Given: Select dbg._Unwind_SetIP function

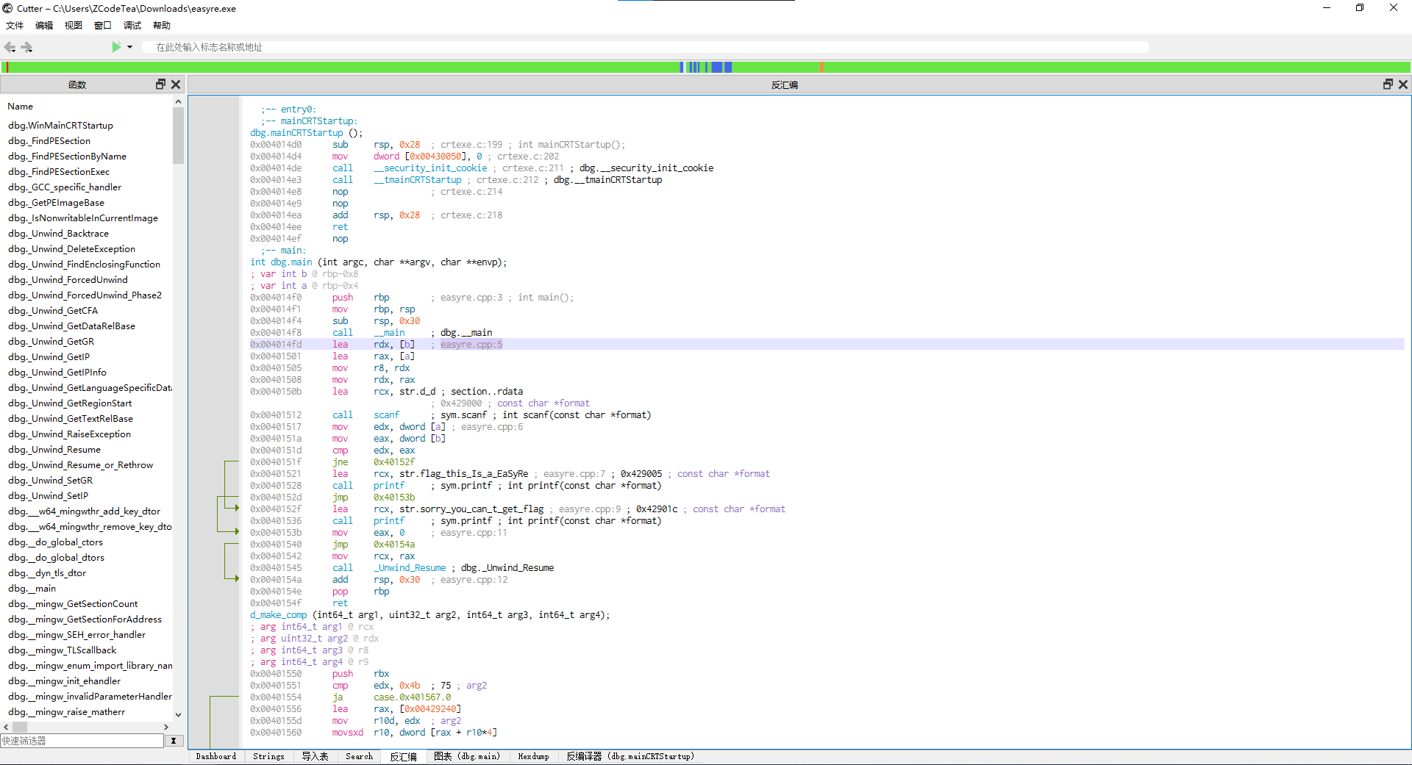Looking at the screenshot, I should pyautogui.click(x=48, y=496).
